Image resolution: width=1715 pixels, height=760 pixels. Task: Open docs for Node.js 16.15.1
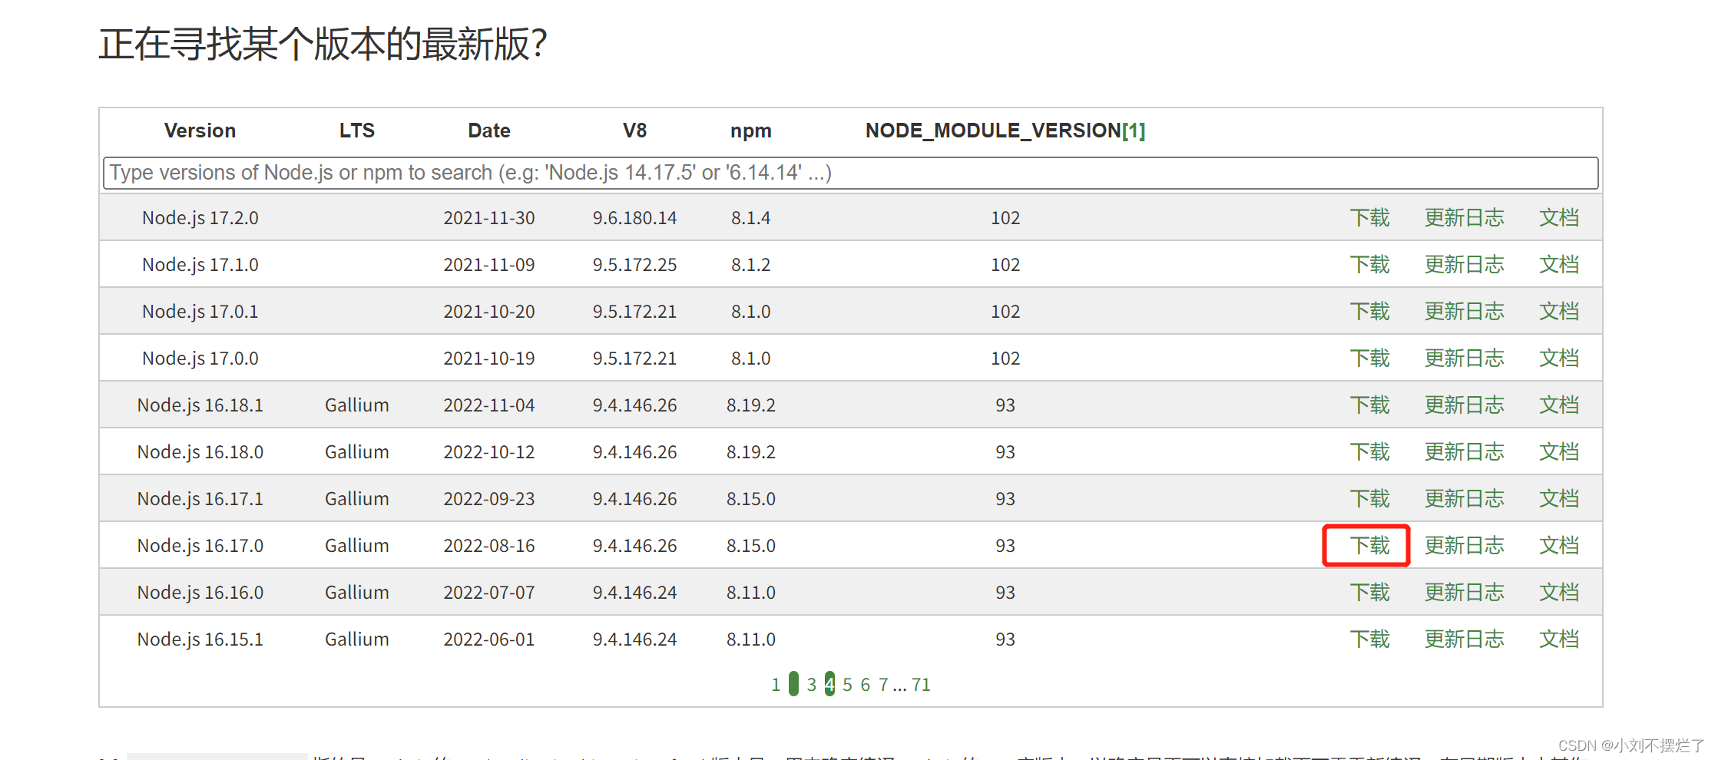(1558, 639)
